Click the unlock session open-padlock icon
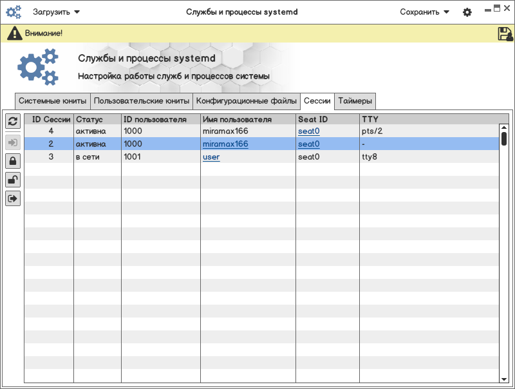 (13, 180)
